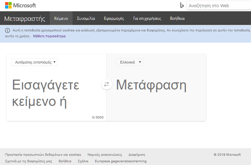Click the 0/5000 character counter
The width and height of the screenshot is (251, 165).
[x=98, y=117]
